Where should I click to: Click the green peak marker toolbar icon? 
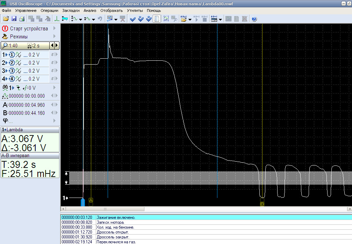point(57,19)
